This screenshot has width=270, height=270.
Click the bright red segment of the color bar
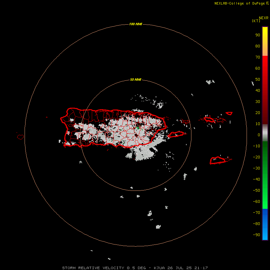click(265, 90)
